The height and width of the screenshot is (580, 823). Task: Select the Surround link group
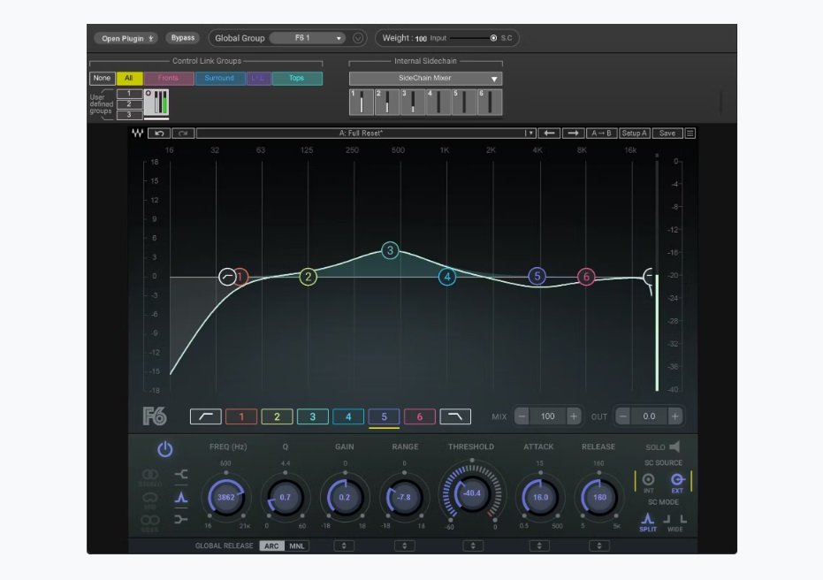point(219,79)
